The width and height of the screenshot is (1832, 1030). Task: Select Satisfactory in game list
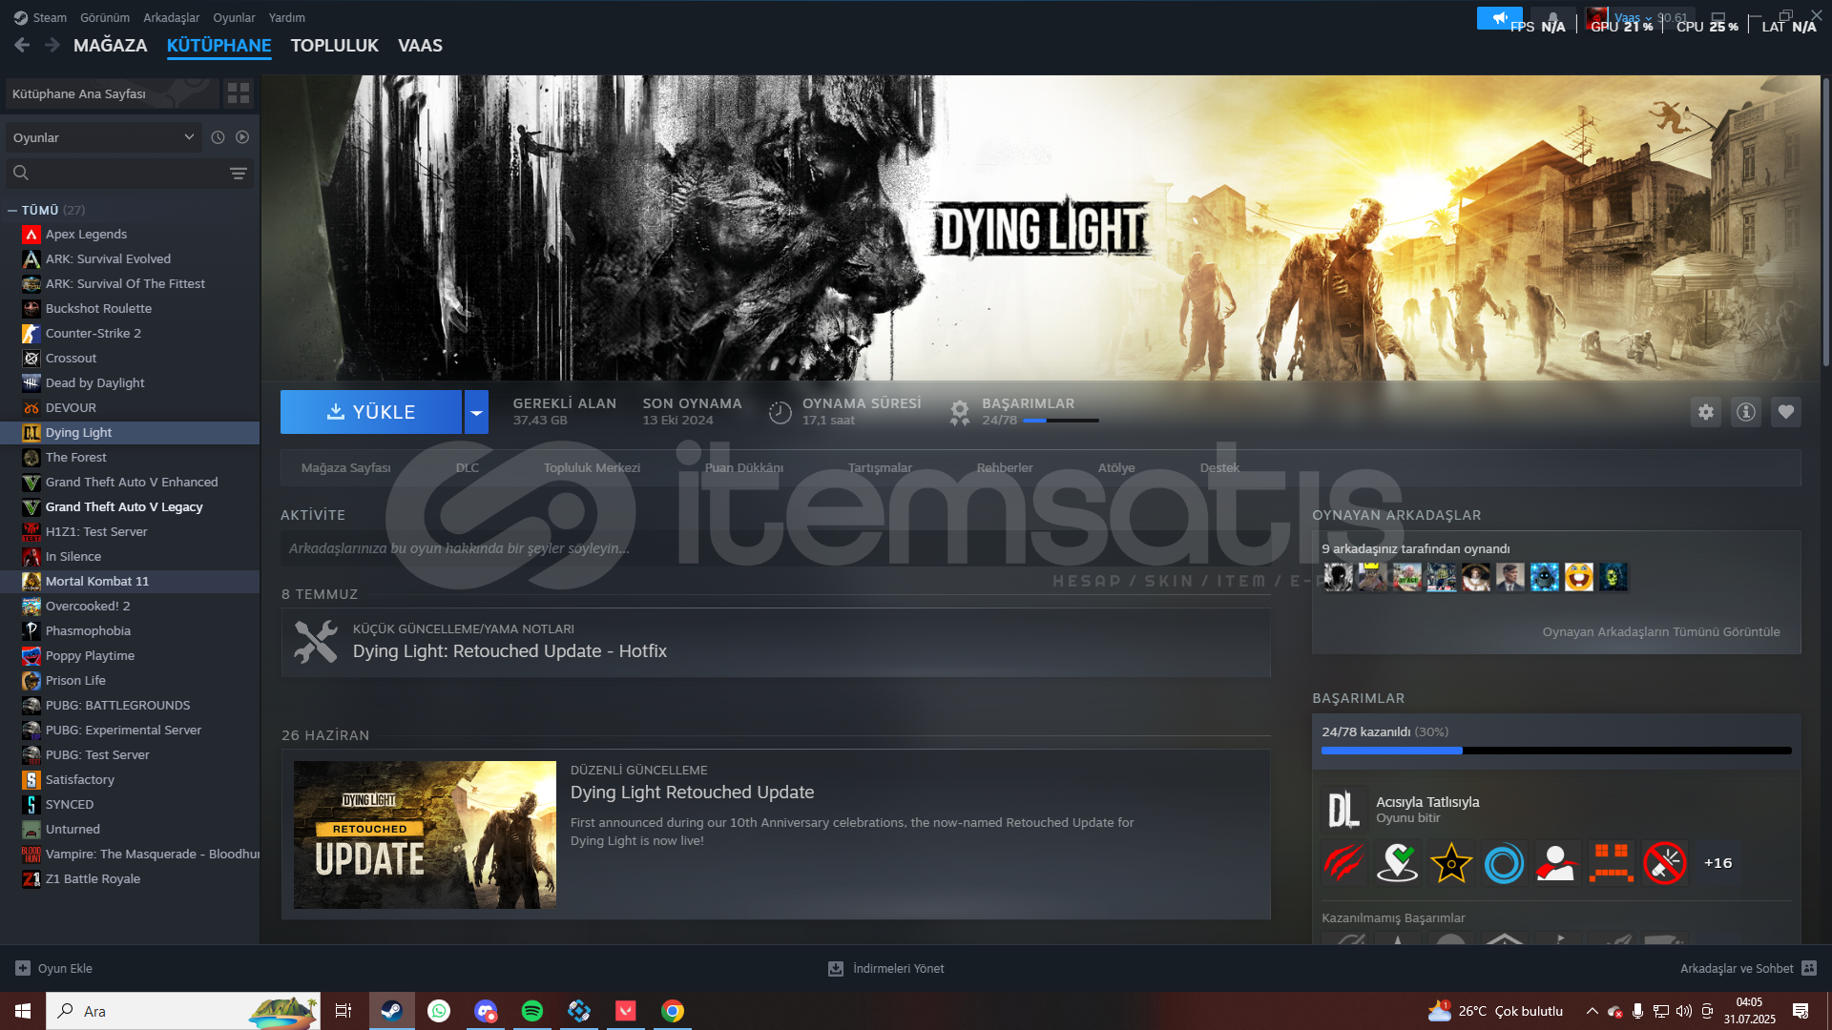(130, 779)
